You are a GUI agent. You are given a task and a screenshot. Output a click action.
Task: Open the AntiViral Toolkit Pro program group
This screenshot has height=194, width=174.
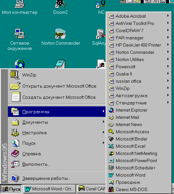(139, 23)
